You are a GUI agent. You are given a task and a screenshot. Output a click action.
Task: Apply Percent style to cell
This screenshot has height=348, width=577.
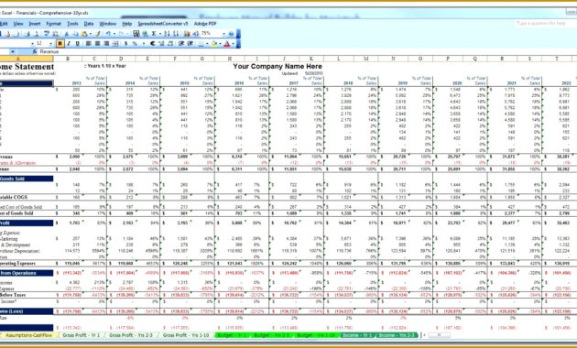(x=135, y=43)
